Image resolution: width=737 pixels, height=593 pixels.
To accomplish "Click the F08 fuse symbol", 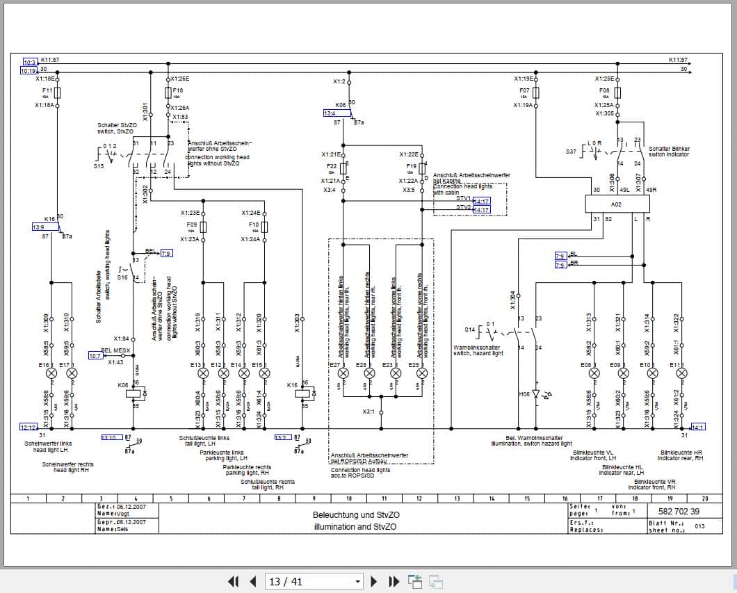I will click(617, 92).
